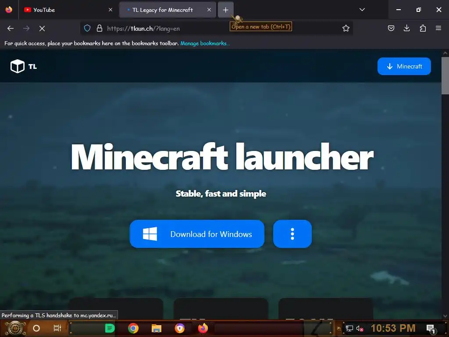Click Download for Windows button
Viewport: 449px width, 337px height.
(x=197, y=234)
